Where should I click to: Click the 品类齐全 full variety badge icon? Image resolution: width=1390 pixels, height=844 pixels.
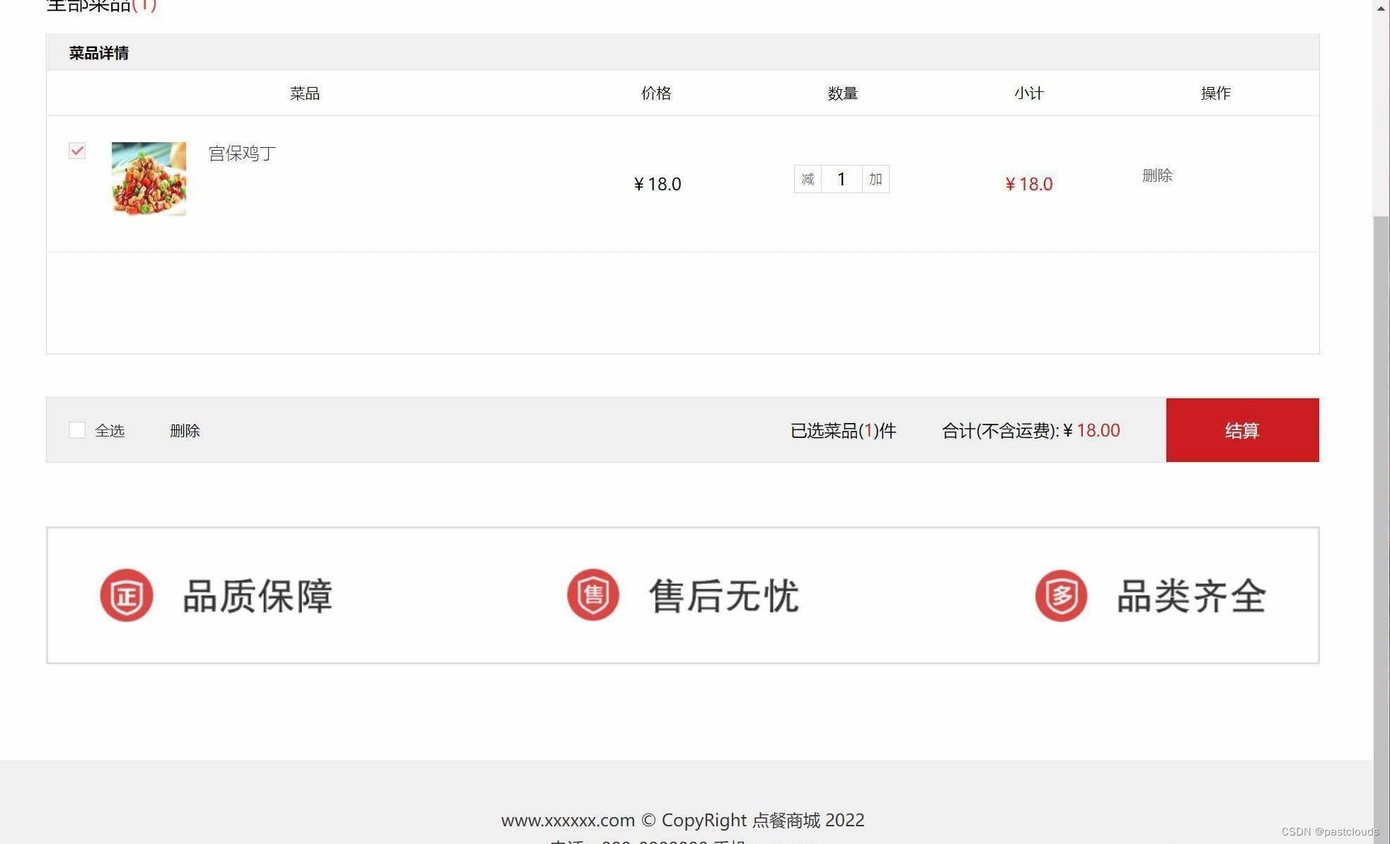click(1191, 596)
